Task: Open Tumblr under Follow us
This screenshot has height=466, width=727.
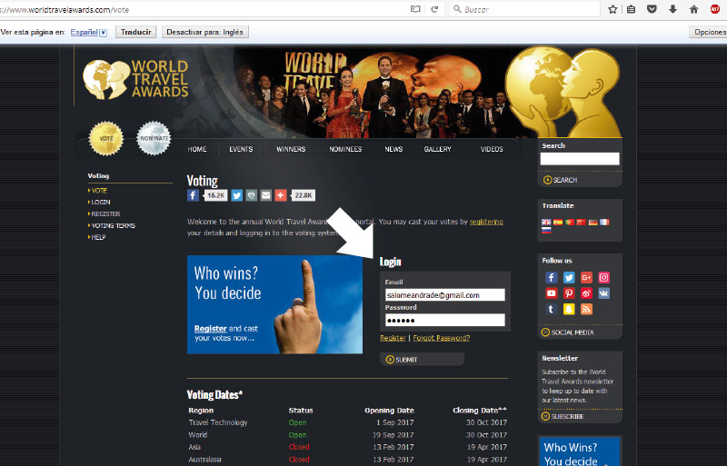Action: 552,309
